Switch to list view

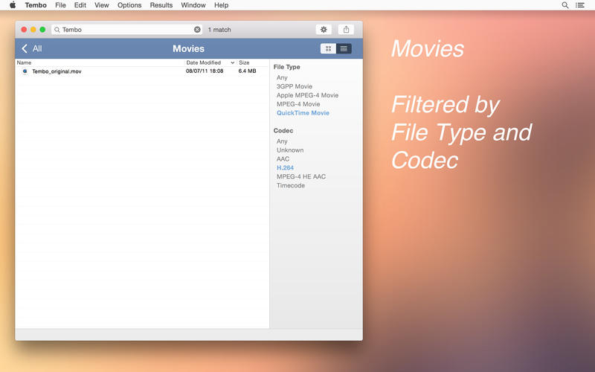point(344,48)
